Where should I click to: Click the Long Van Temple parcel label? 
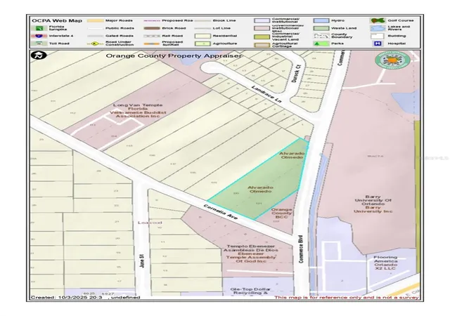click(138, 110)
